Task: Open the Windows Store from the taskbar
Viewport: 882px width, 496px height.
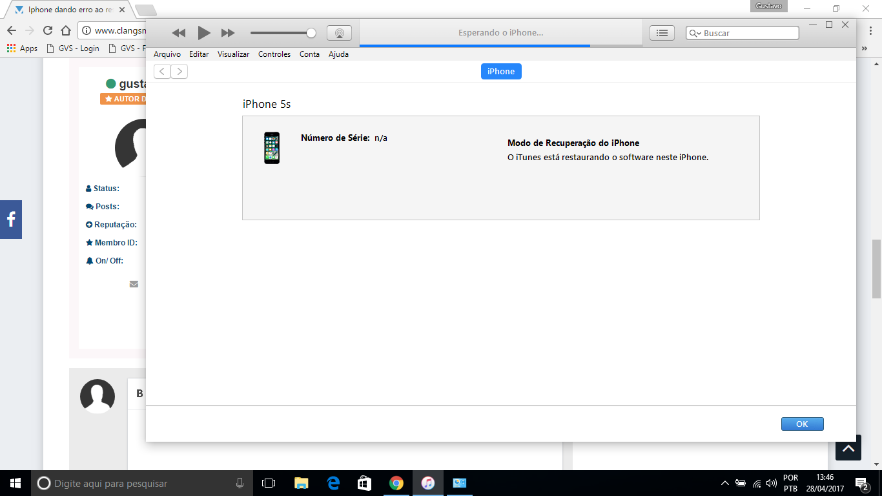Action: pyautogui.click(x=365, y=483)
